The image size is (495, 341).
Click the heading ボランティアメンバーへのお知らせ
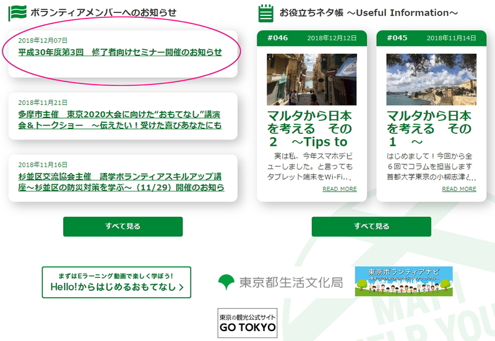[x=103, y=12]
